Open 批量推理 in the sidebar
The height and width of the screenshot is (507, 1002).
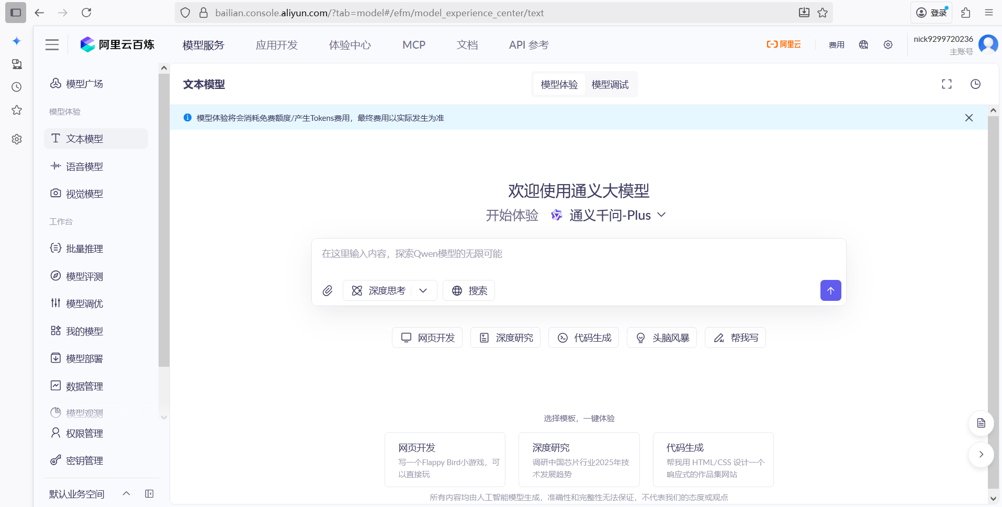click(x=96, y=249)
